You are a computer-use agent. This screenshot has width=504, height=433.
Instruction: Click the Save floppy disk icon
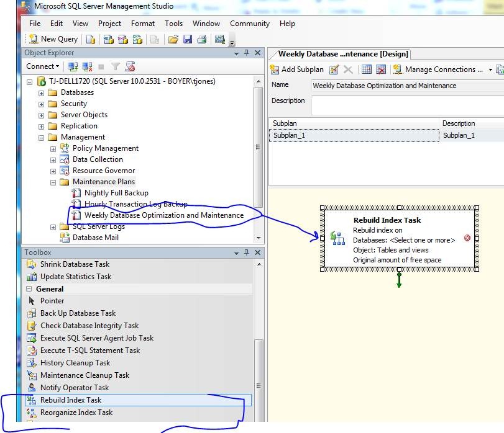[x=188, y=40]
